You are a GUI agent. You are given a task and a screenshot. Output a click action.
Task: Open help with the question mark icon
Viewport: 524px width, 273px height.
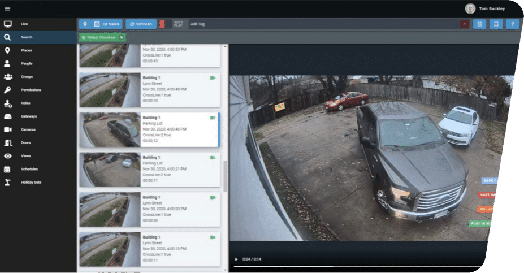click(512, 24)
